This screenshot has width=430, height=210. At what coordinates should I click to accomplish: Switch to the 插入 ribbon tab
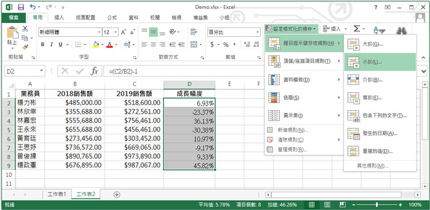(x=59, y=18)
